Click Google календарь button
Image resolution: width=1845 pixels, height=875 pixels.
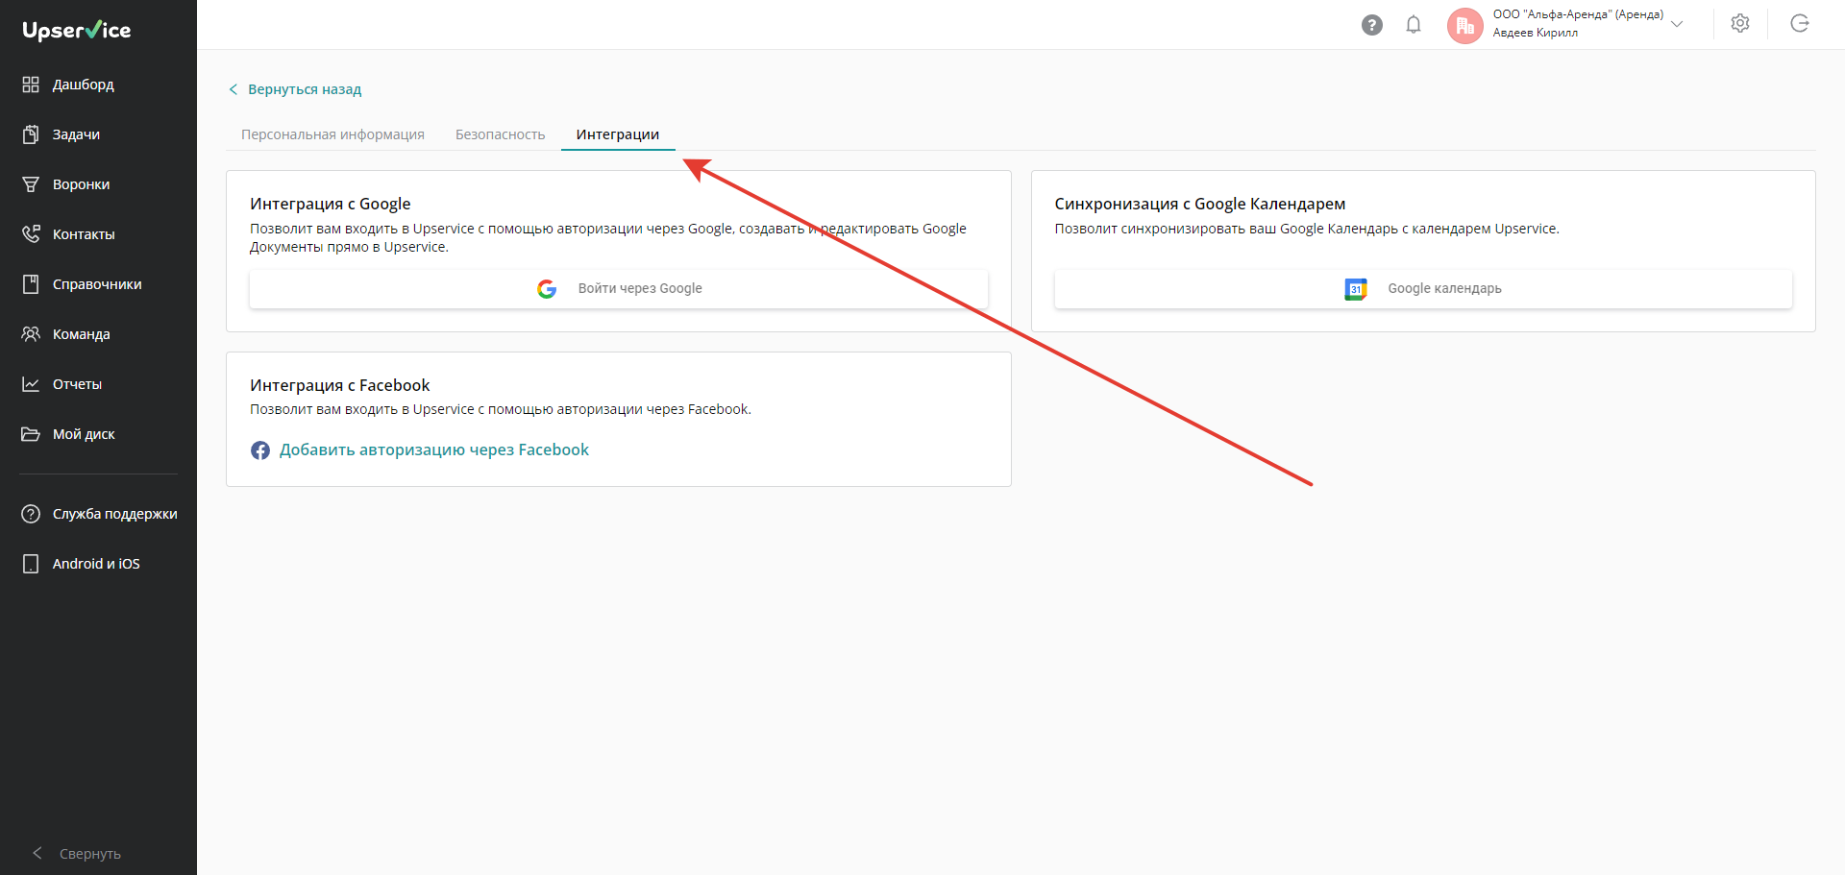click(x=1423, y=289)
